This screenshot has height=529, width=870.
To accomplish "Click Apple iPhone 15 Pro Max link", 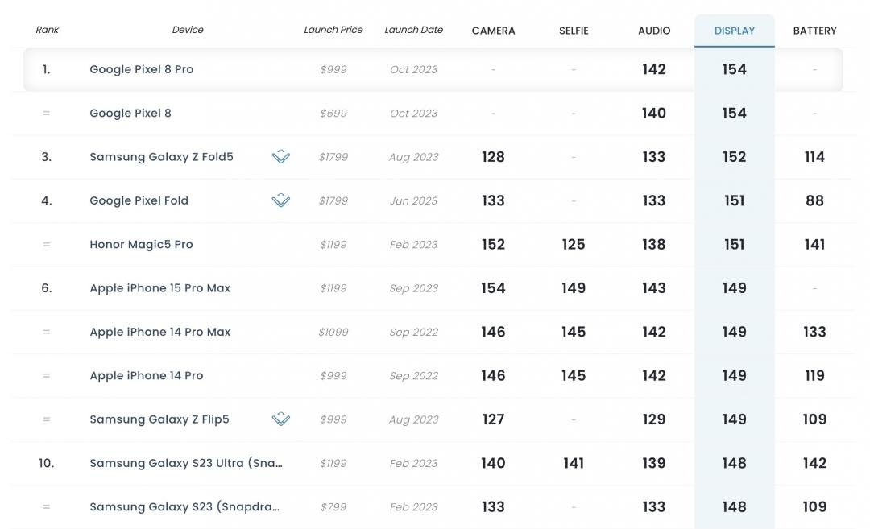I will [x=159, y=288].
